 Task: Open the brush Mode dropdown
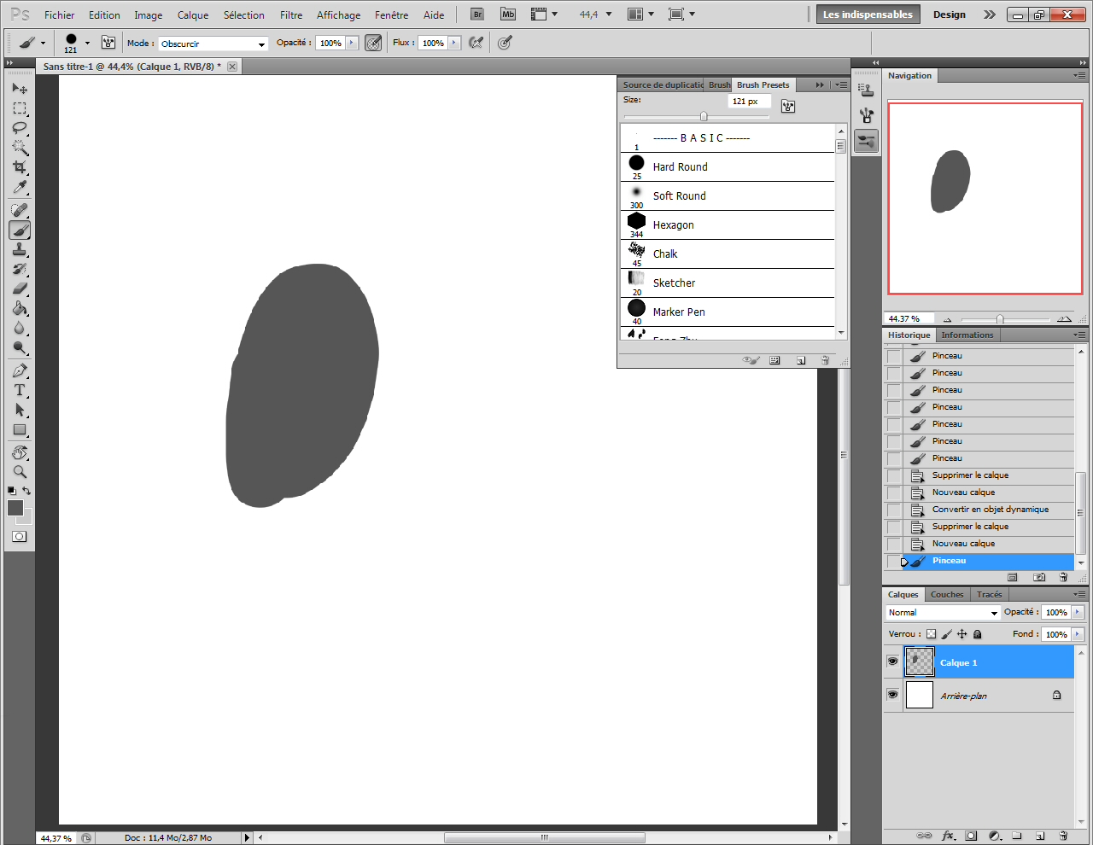tap(213, 44)
